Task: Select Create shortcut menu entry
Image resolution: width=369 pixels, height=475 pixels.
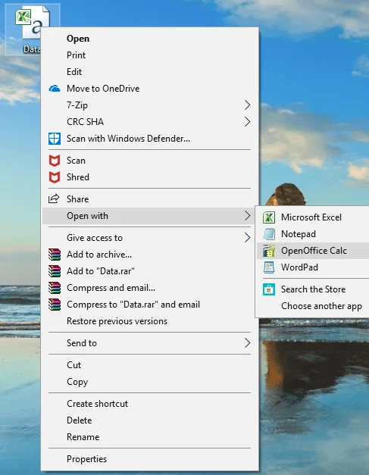Action: coord(150,404)
